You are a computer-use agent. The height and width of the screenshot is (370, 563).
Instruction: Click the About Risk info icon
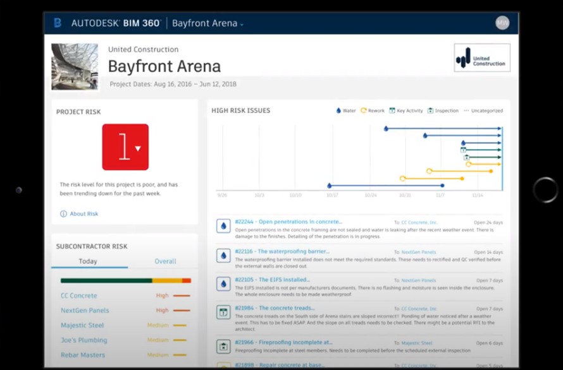[63, 213]
